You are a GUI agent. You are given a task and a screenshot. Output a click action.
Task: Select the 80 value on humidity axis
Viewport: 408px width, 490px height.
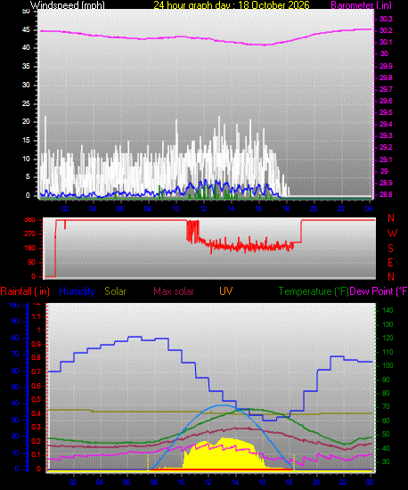(15, 338)
